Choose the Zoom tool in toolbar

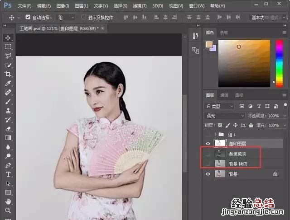tap(8, 211)
